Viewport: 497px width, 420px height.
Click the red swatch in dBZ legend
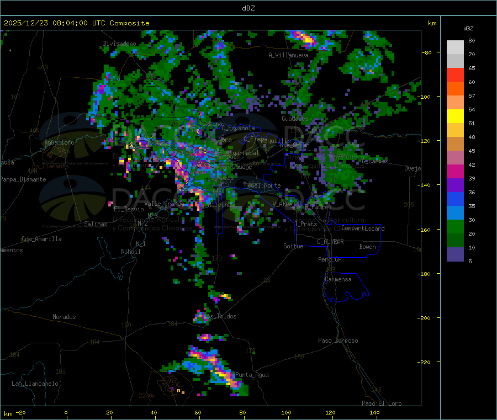tap(455, 75)
